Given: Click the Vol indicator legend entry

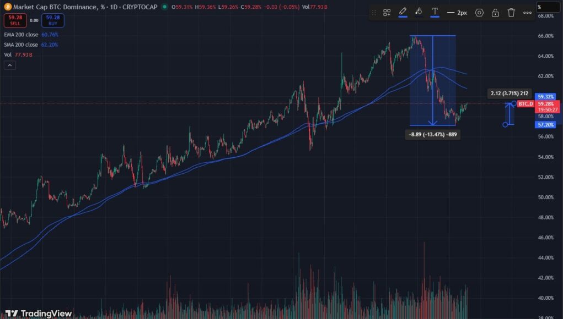Looking at the screenshot, I should click(x=8, y=54).
